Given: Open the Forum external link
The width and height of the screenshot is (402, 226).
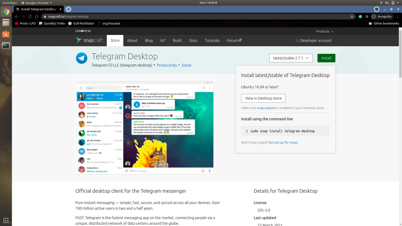Looking at the screenshot, I should 234,40.
